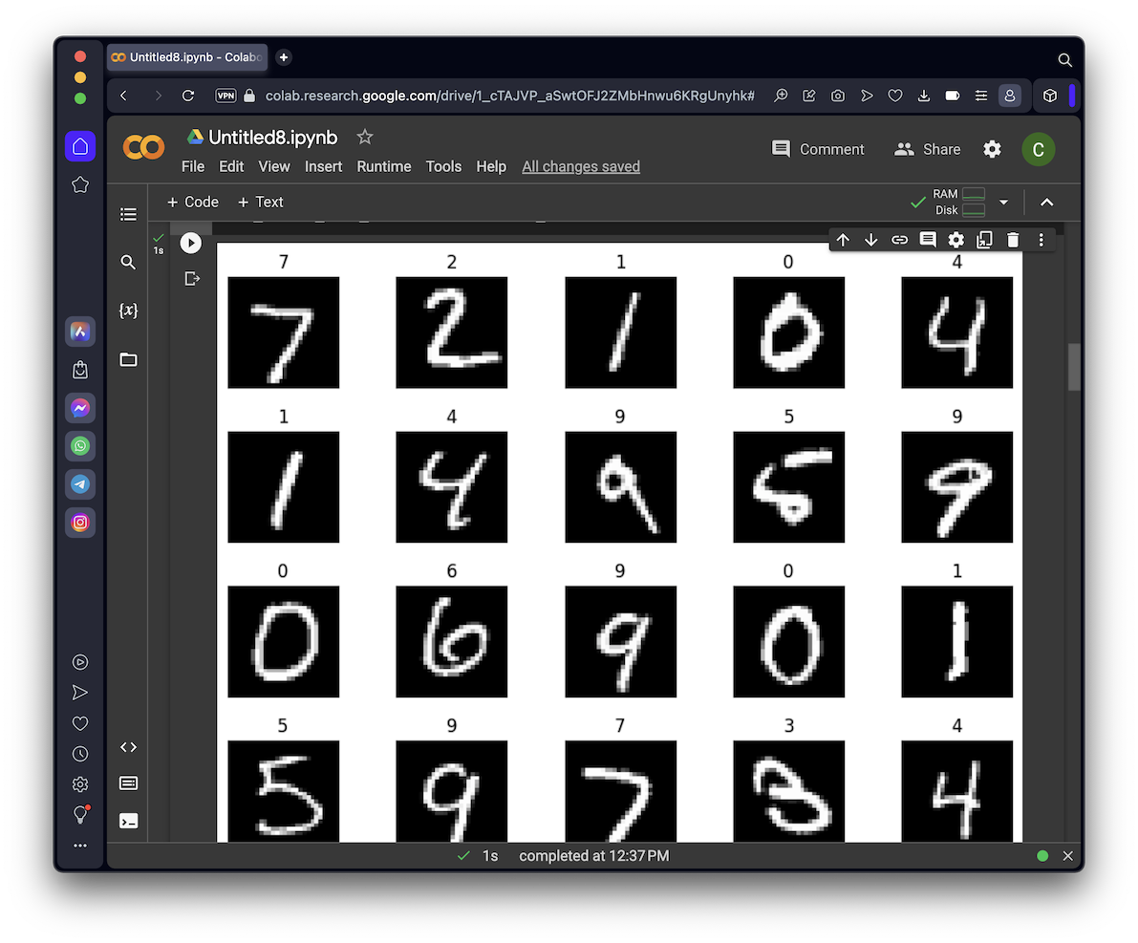1138x943 pixels.
Task: Collapse the header with chevron up
Action: 1046,203
